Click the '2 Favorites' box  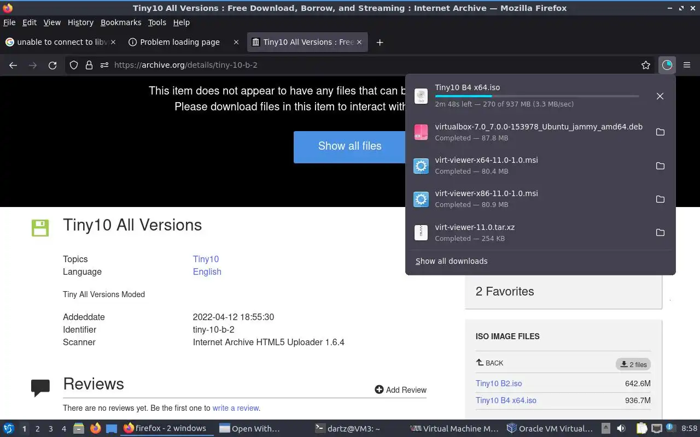pos(563,292)
